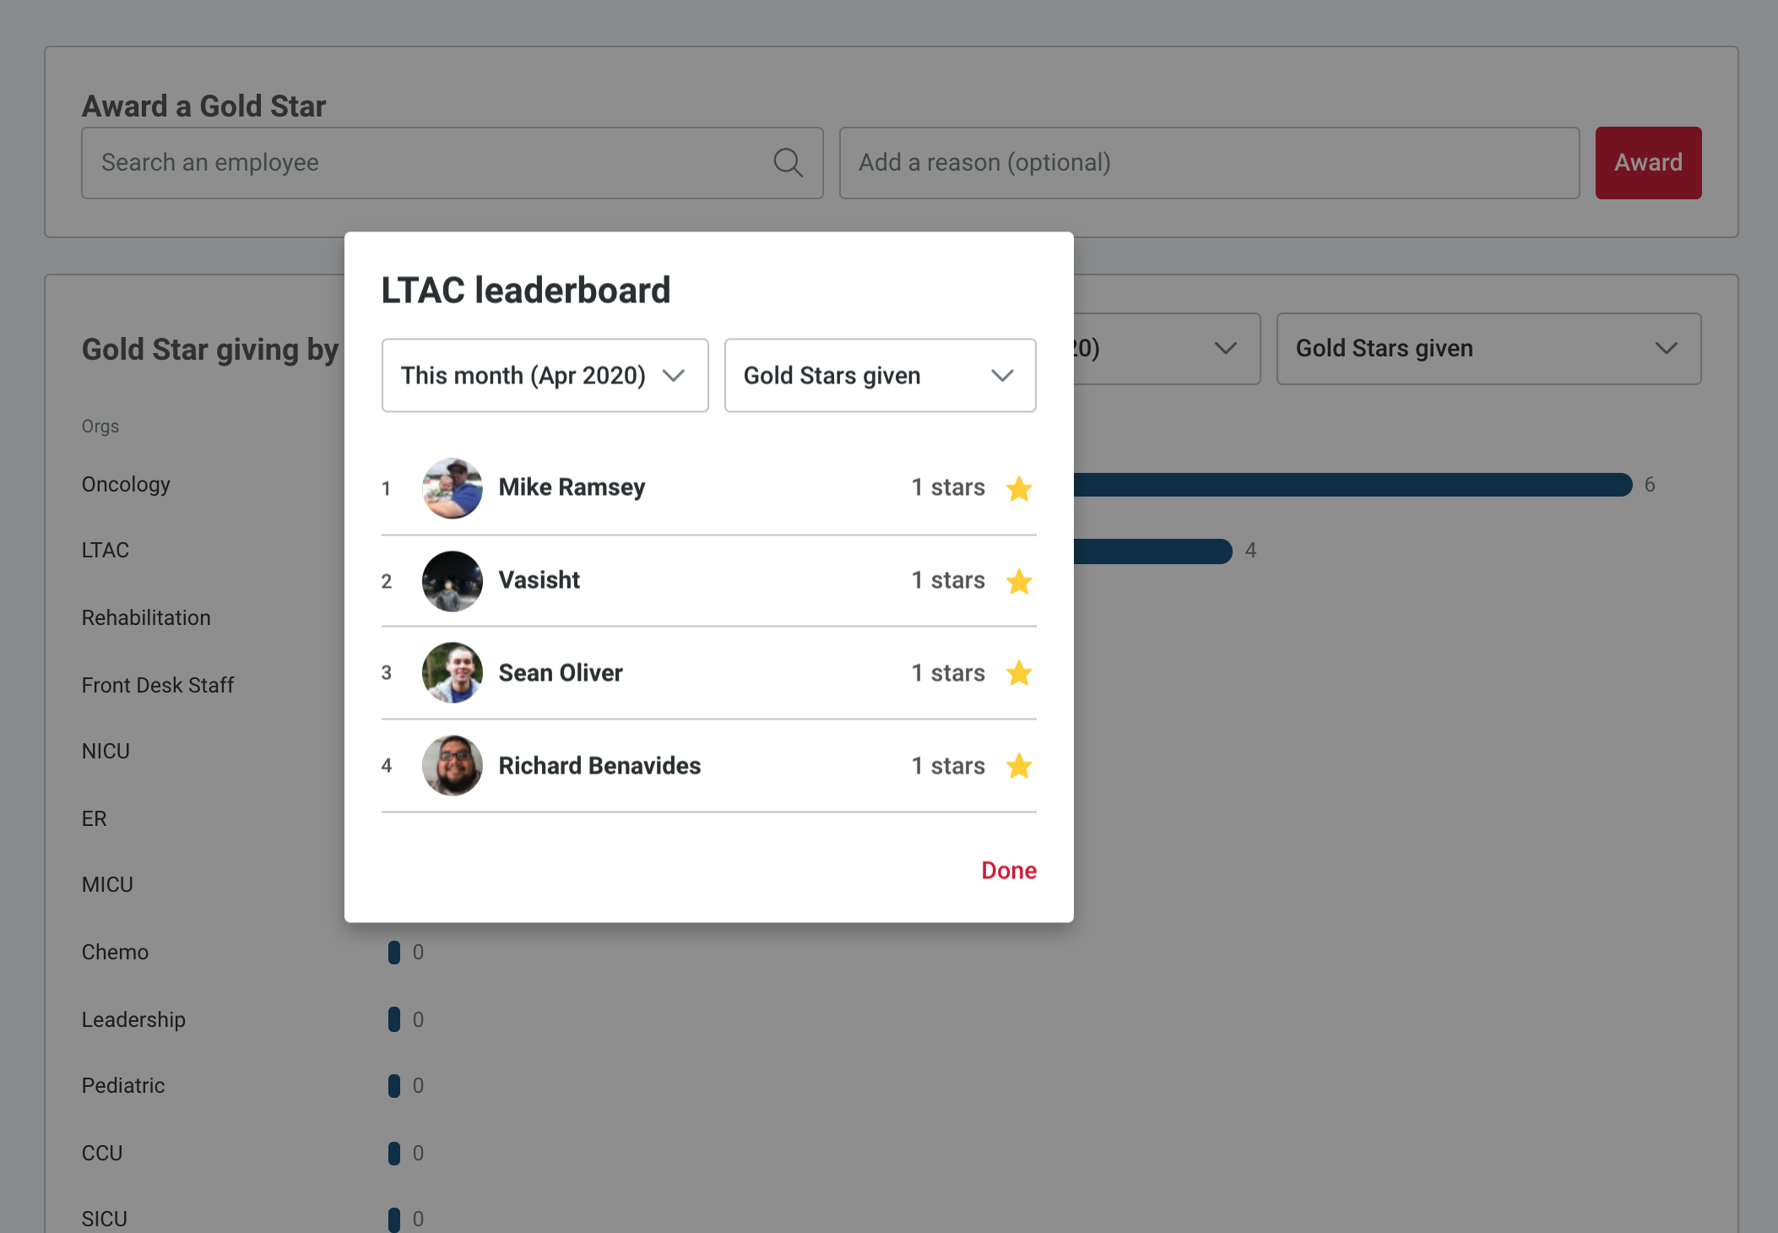Click Mike Ramsey's gold star icon
This screenshot has width=1778, height=1233.
pos(1019,488)
